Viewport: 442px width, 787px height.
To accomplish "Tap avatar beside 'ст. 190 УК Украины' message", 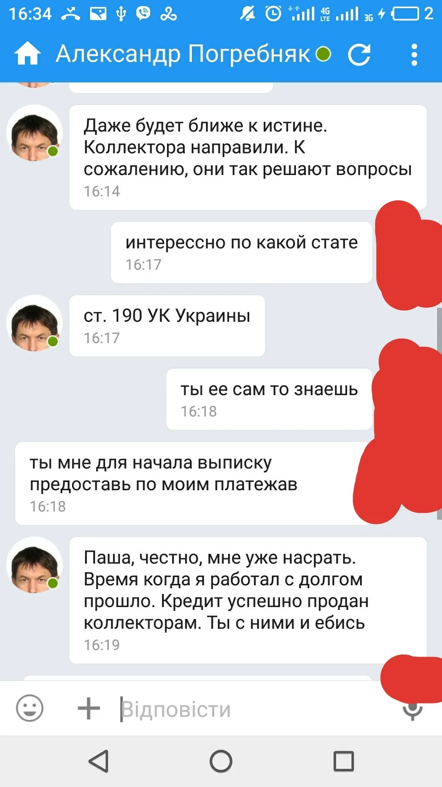I will pos(34,323).
